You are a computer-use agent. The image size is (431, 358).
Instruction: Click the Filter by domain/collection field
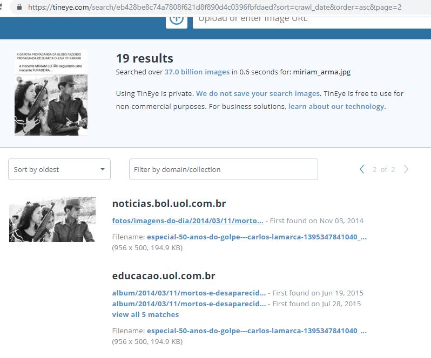224,169
